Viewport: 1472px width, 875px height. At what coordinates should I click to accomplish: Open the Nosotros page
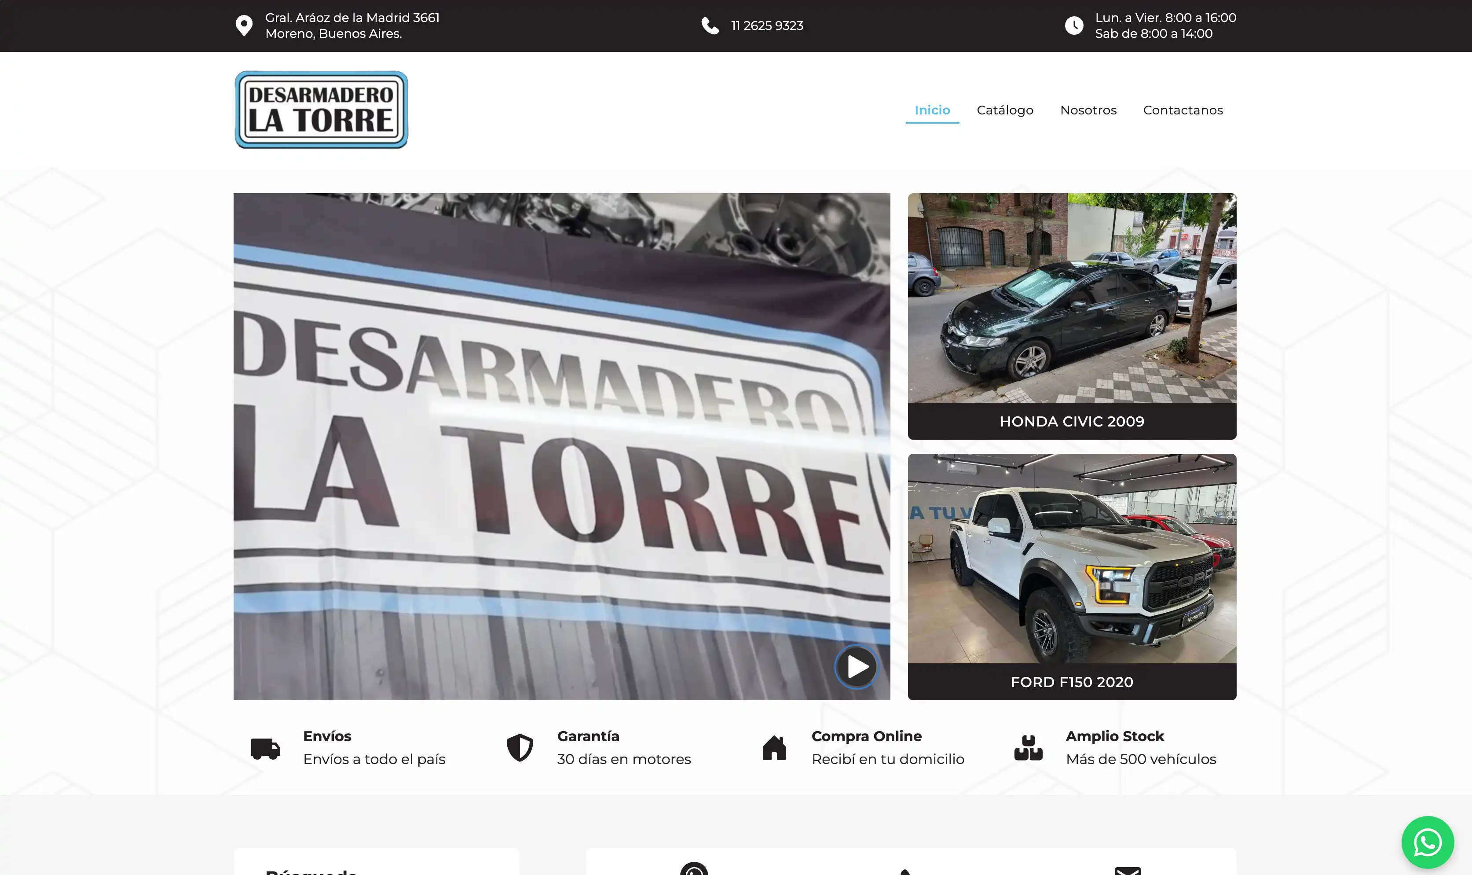click(x=1088, y=110)
